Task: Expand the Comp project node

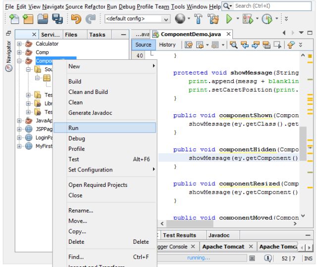Action: click(x=19, y=52)
